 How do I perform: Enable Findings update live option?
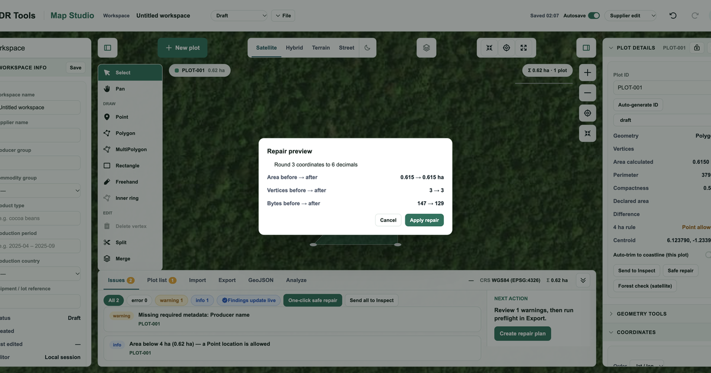[249, 300]
